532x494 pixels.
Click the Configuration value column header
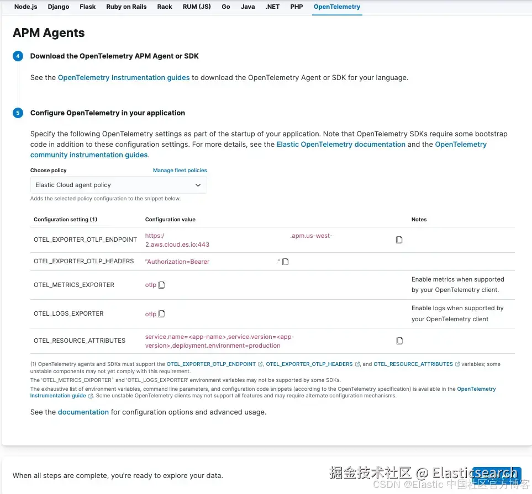(170, 219)
